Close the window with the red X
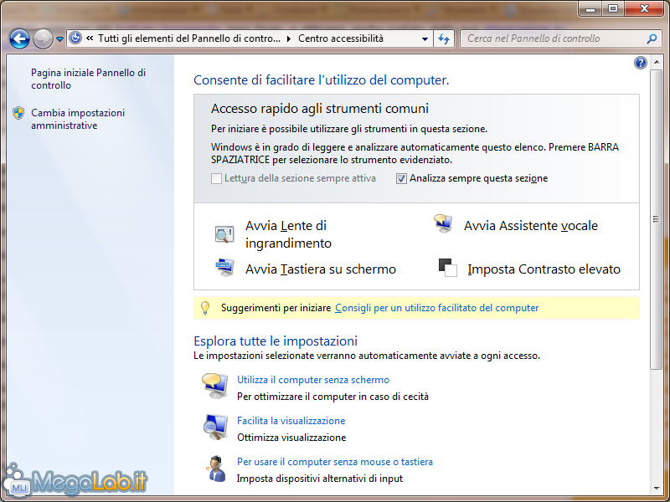Screen dimensions: 670x502 pyautogui.click(x=644, y=9)
